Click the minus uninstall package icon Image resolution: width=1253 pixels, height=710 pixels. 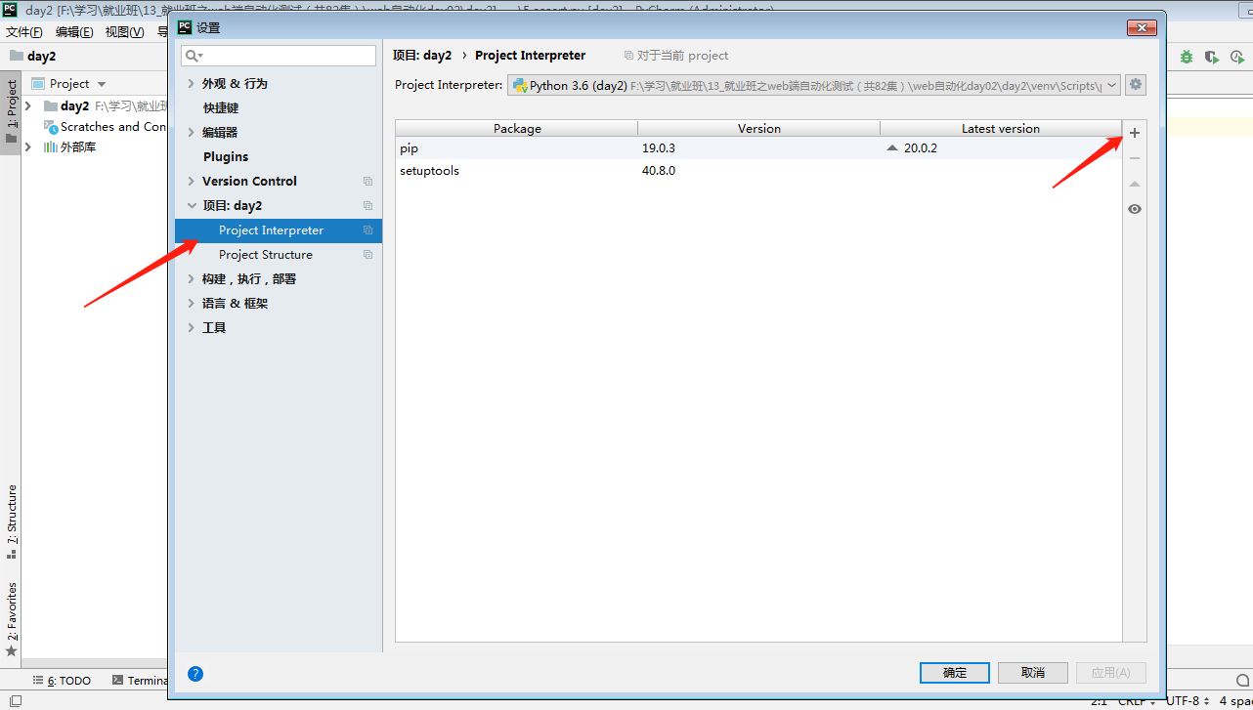click(1134, 158)
